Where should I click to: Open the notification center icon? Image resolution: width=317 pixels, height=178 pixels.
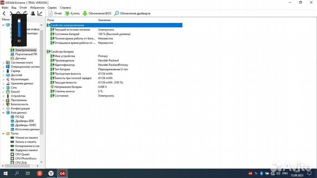[310, 173]
